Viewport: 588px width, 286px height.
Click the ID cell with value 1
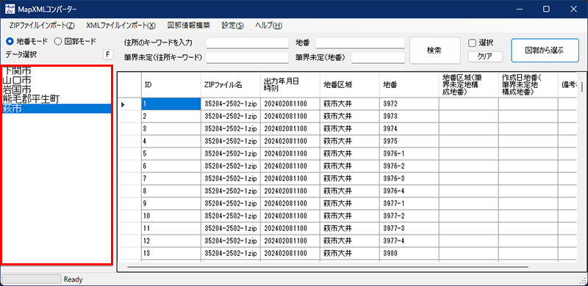pyautogui.click(x=171, y=104)
